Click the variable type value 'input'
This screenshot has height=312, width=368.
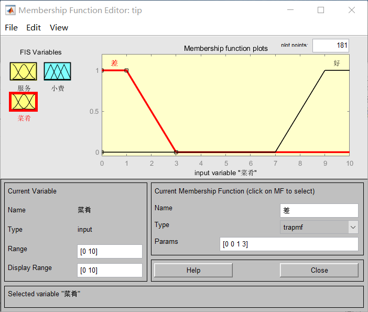coord(85,229)
